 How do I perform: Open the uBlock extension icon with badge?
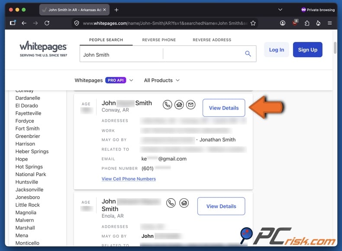point(295,23)
